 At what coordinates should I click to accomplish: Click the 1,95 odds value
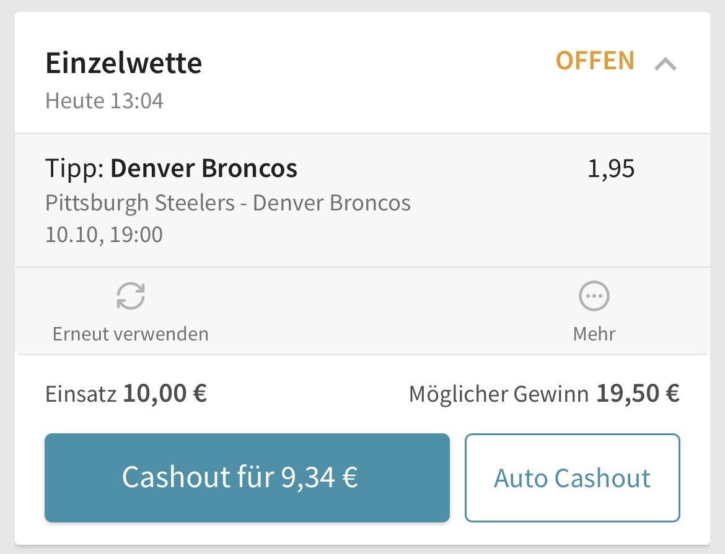(x=611, y=168)
